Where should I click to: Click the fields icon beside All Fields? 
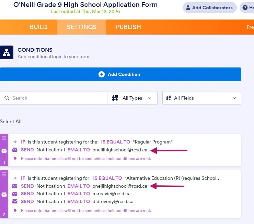coord(169,98)
